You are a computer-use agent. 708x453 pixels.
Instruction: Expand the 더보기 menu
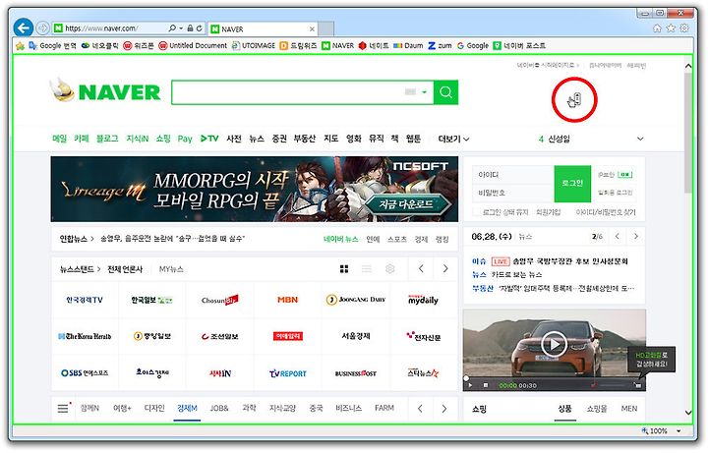tap(453, 139)
